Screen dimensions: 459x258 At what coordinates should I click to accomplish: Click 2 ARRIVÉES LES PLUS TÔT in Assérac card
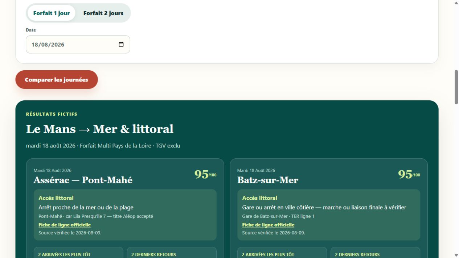(64, 255)
